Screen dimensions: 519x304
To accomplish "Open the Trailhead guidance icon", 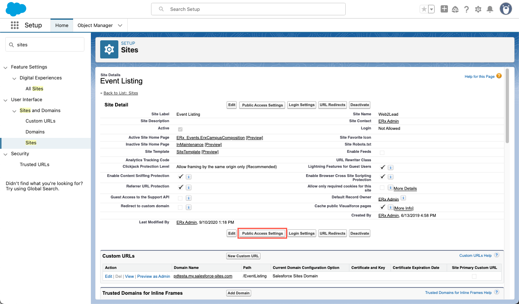I will [455, 9].
